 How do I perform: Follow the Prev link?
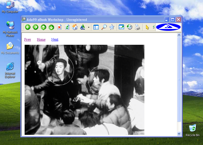click(x=27, y=39)
